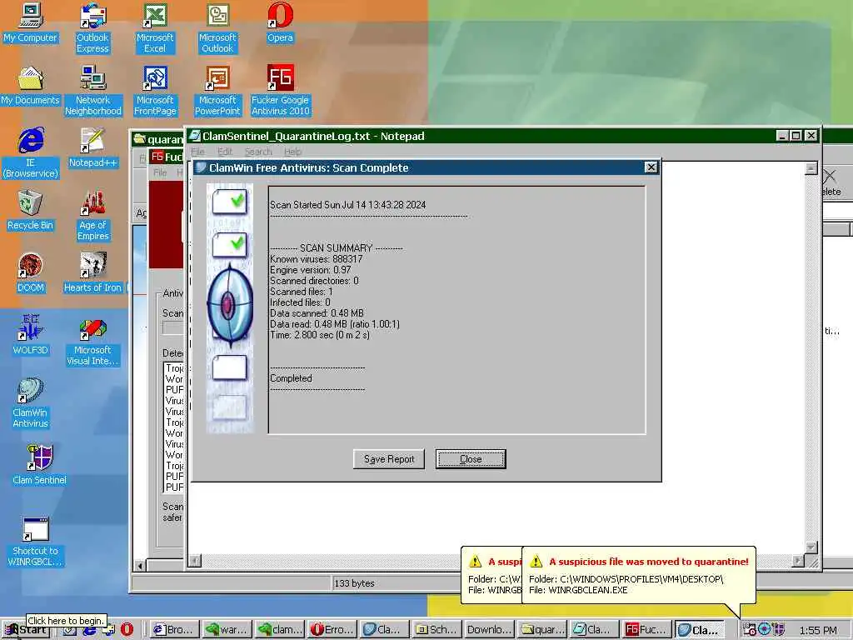853x640 pixels.
Task: Launch Microsoft Outlook shortcut
Action: click(x=217, y=27)
